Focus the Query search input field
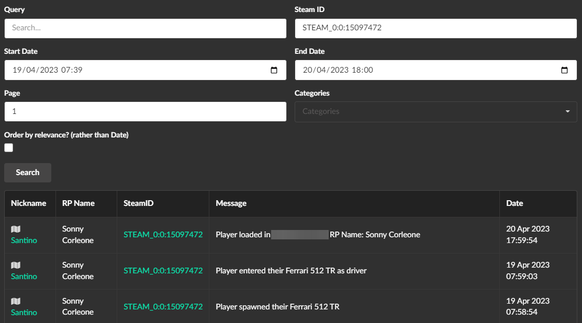The image size is (582, 323). point(145,28)
